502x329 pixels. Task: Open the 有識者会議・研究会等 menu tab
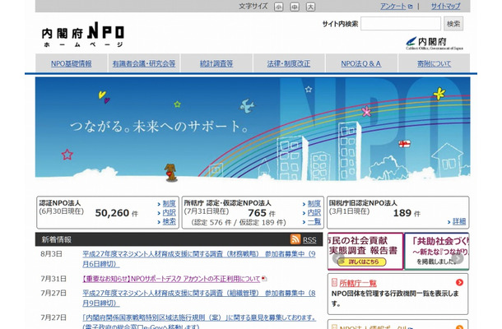144,63
